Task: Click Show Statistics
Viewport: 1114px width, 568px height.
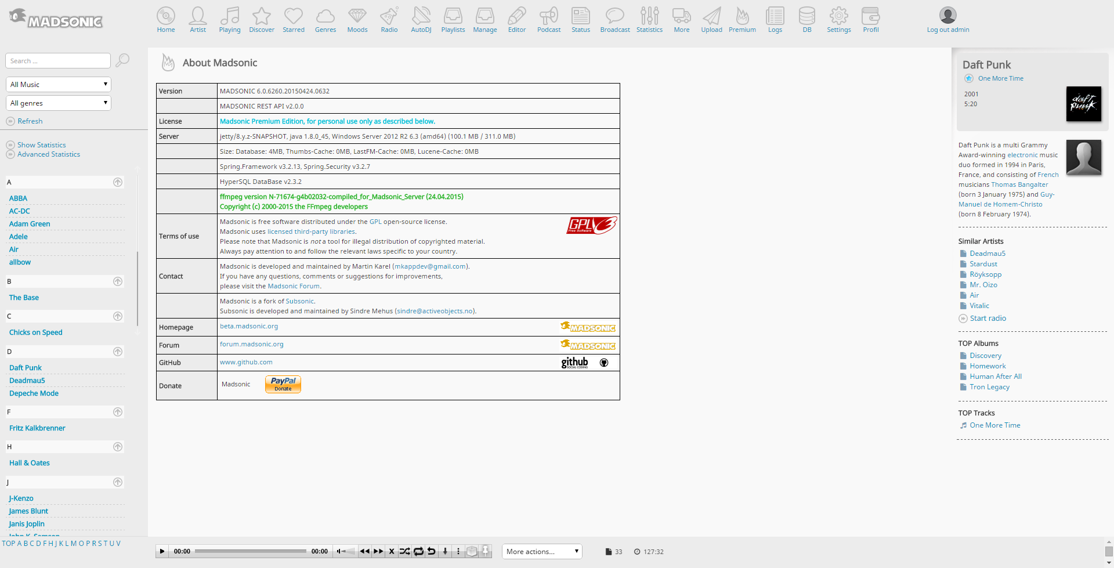Action: (42, 145)
